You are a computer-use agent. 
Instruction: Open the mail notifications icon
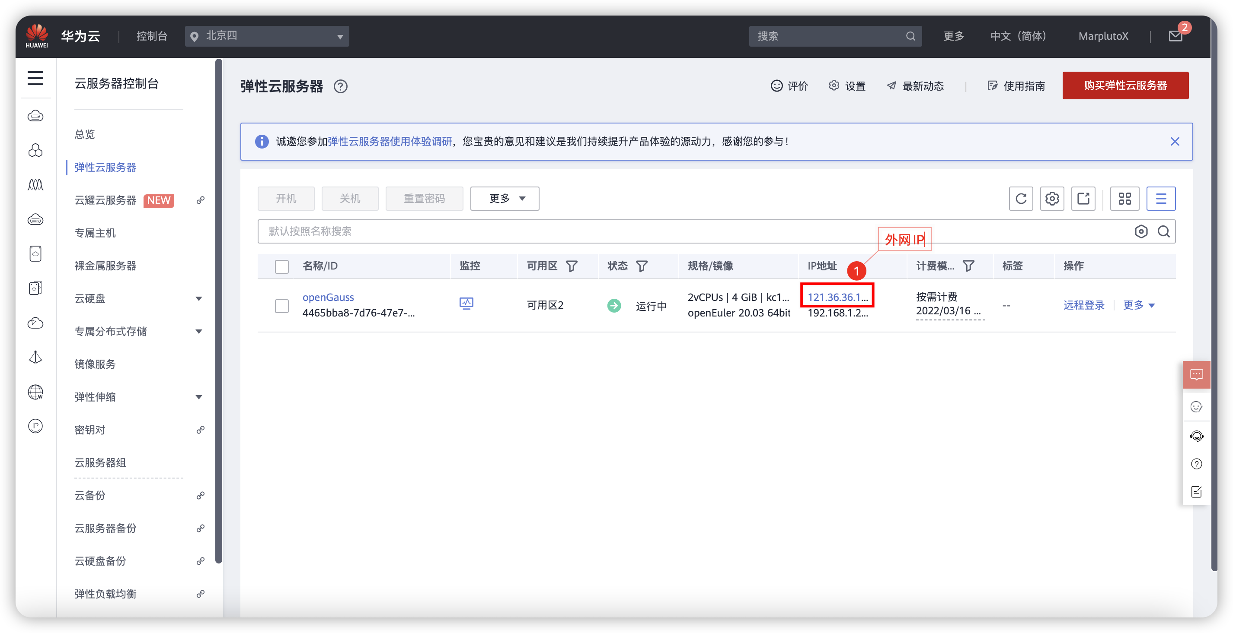click(1175, 36)
